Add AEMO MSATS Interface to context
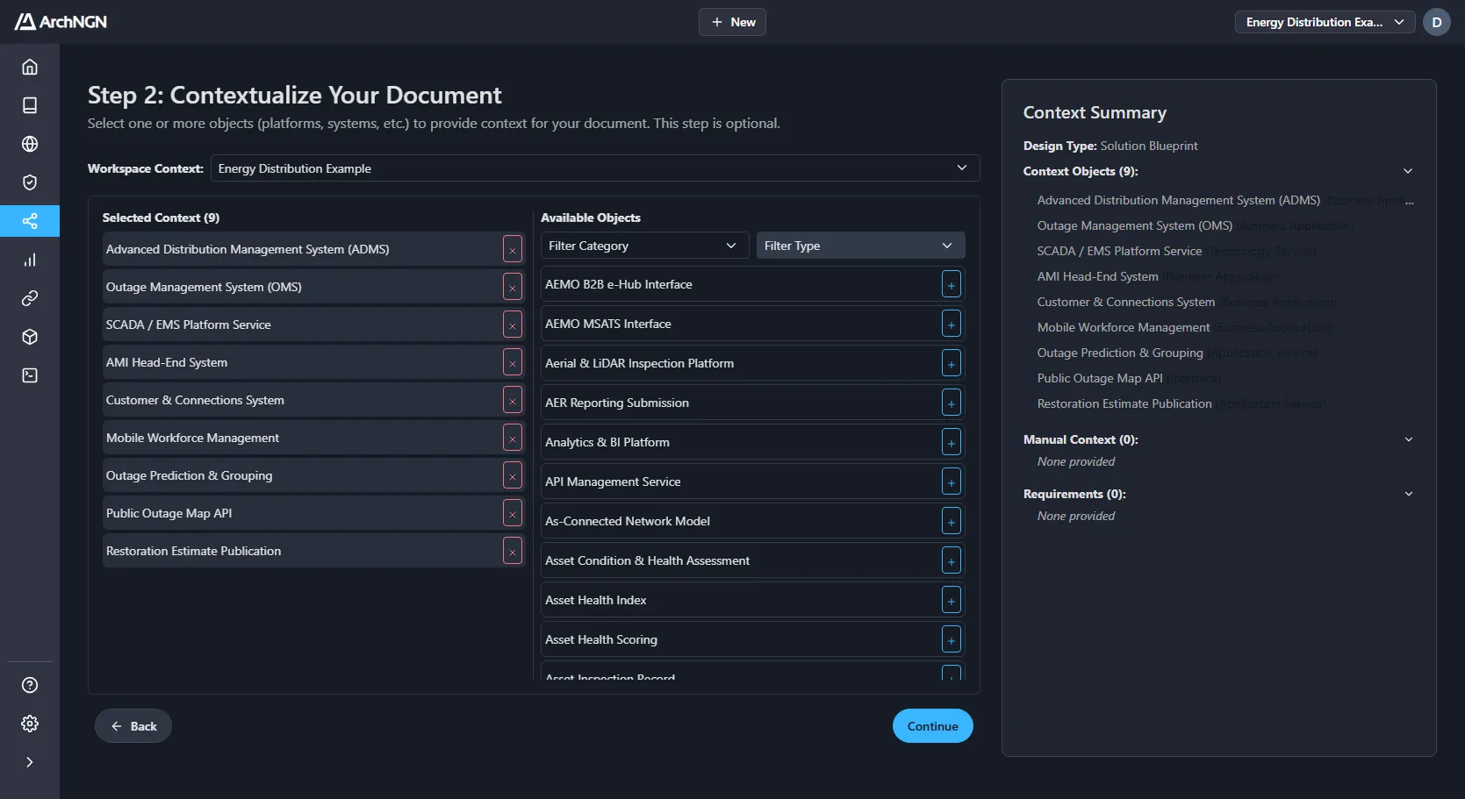The image size is (1465, 799). click(951, 324)
